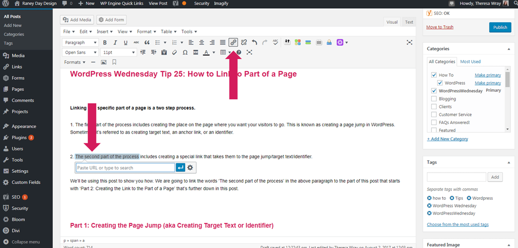518x248 pixels.
Task: Collapse the Featured Image panel
Action: pyautogui.click(x=509, y=245)
